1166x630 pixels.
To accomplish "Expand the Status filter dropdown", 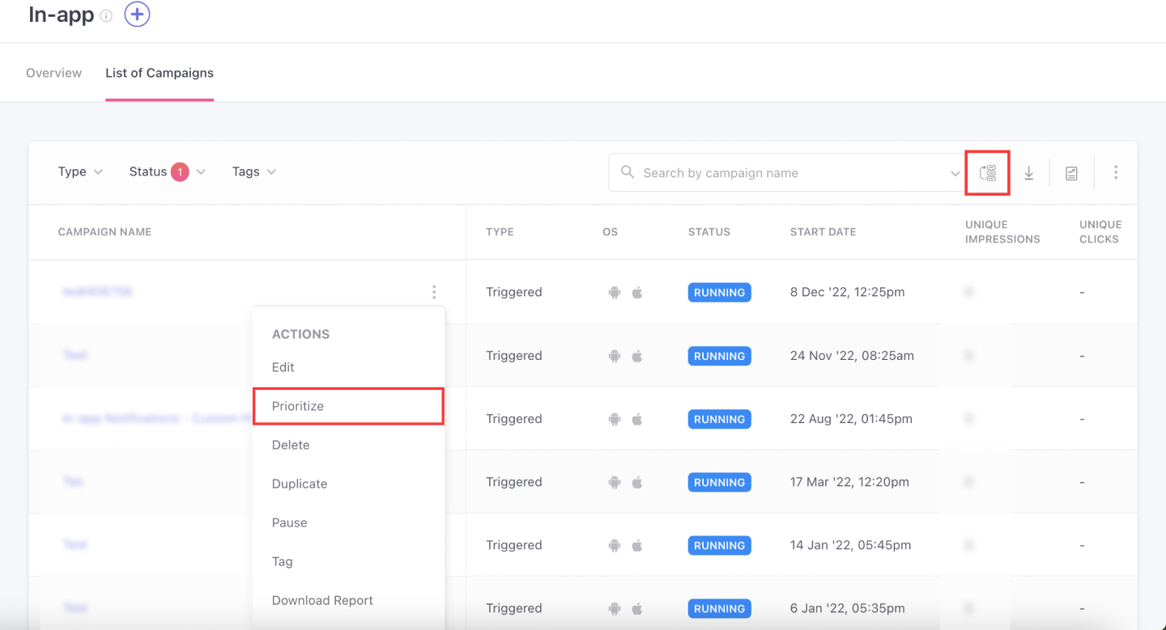I will [x=167, y=171].
